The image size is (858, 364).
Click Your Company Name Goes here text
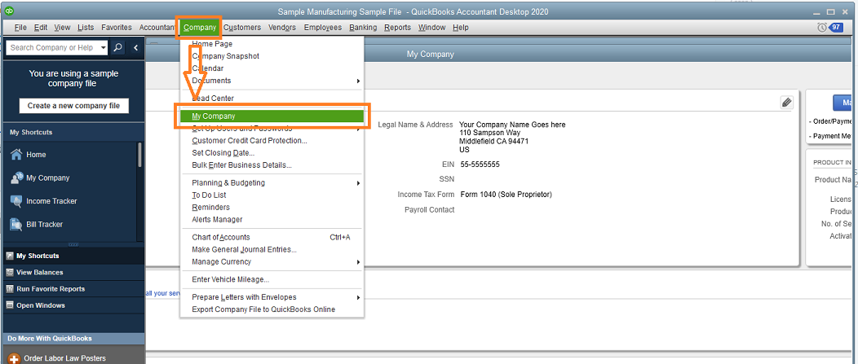[512, 125]
